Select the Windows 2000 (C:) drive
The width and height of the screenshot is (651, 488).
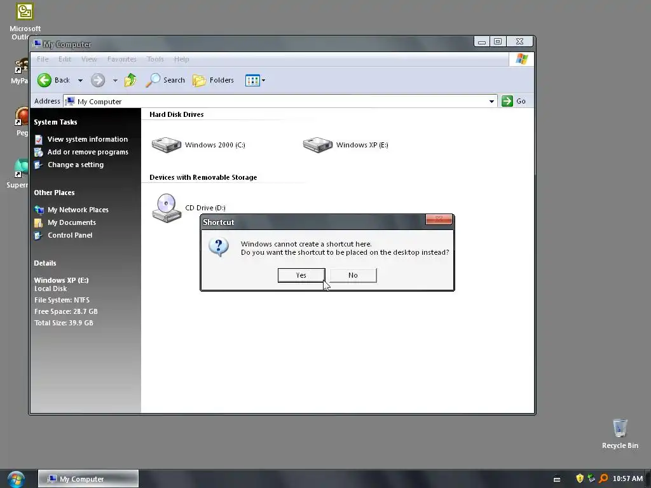pos(198,145)
